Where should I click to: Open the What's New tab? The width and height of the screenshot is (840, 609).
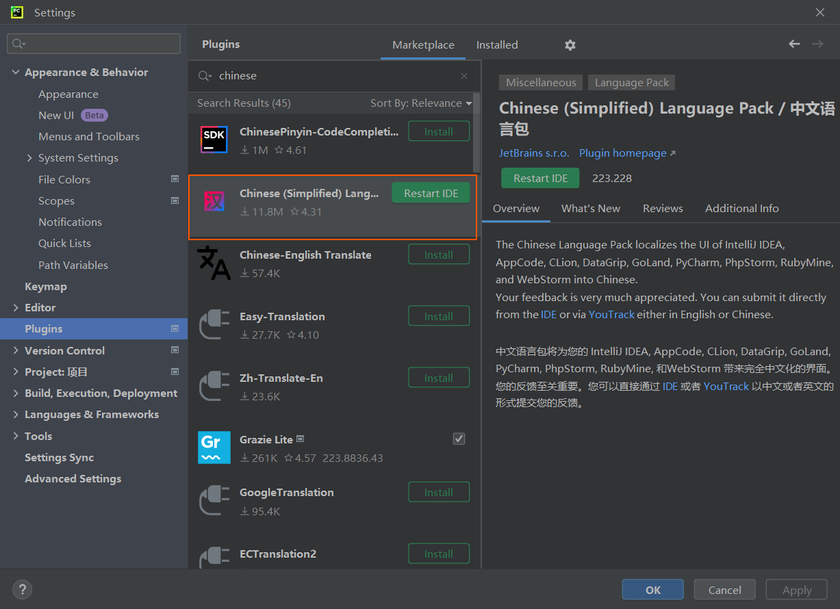[x=591, y=209]
